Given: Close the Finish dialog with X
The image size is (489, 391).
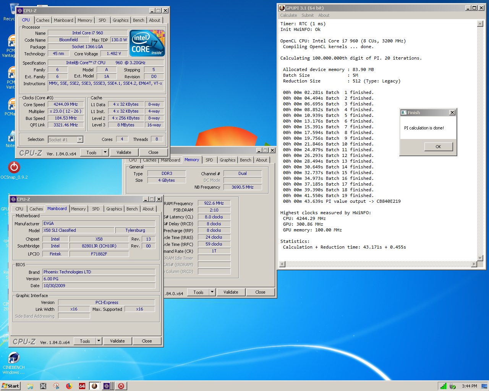Looking at the screenshot, I should (452, 113).
